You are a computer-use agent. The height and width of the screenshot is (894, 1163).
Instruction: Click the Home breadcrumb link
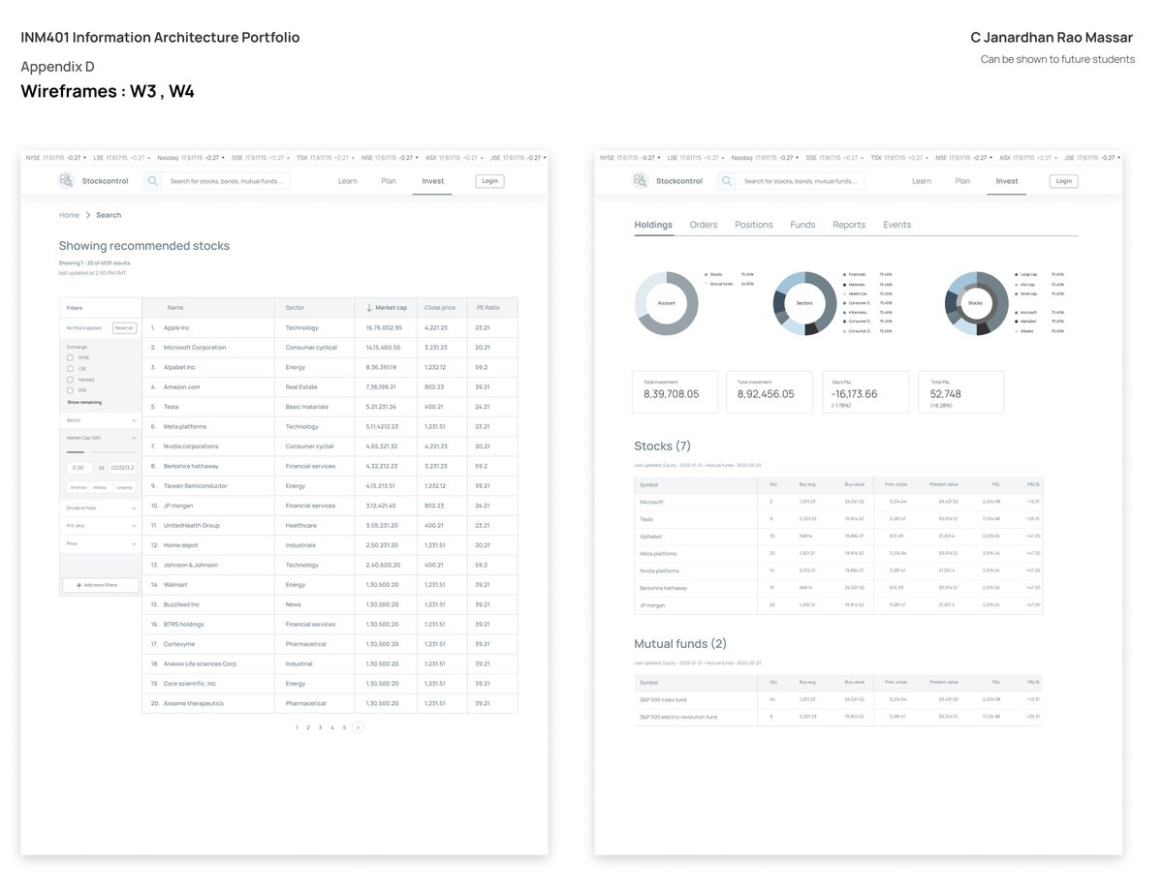coord(69,215)
